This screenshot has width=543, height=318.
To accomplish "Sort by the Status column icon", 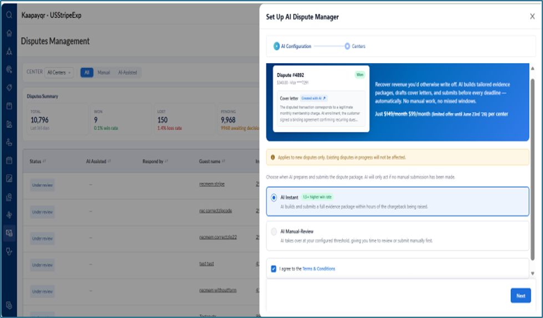I will [44, 161].
